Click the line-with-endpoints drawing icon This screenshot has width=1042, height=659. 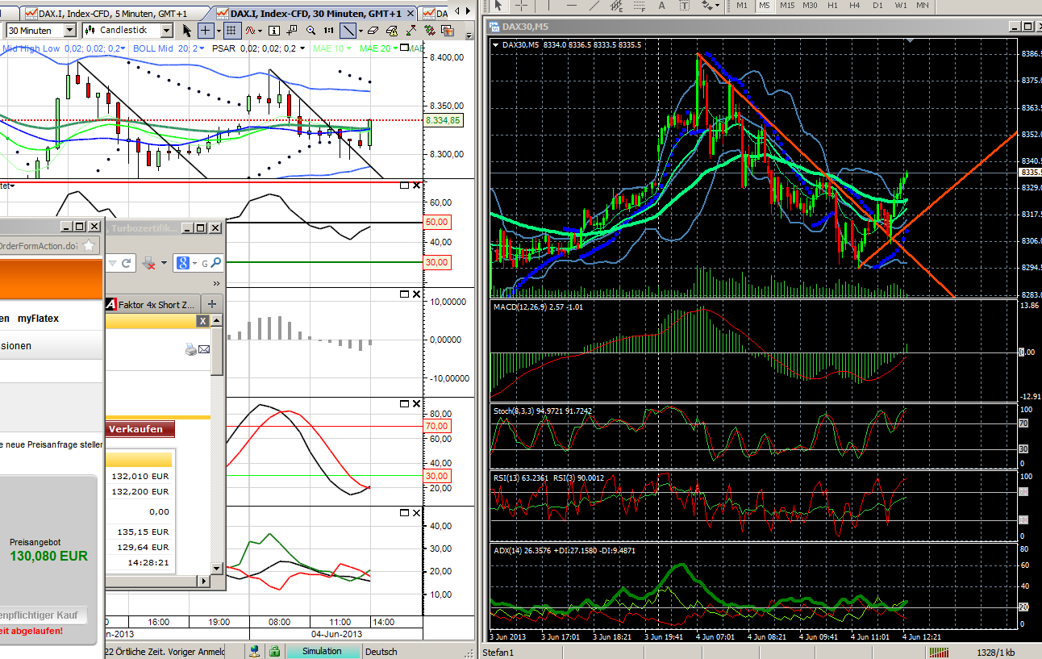point(411,31)
